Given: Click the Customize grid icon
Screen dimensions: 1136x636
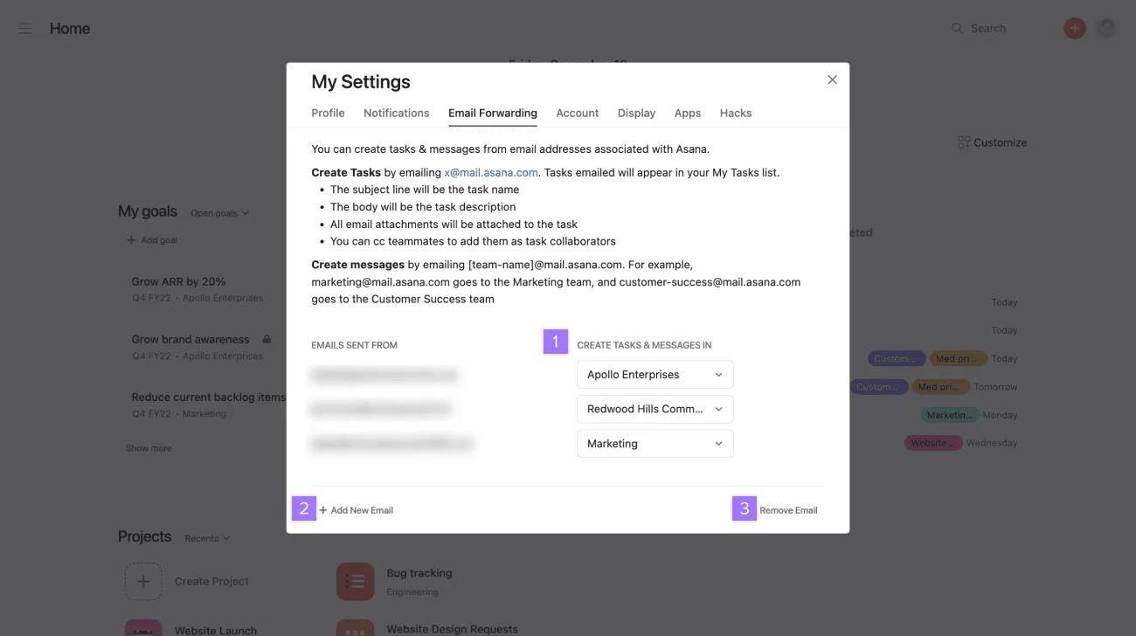Looking at the screenshot, I should click(x=964, y=142).
